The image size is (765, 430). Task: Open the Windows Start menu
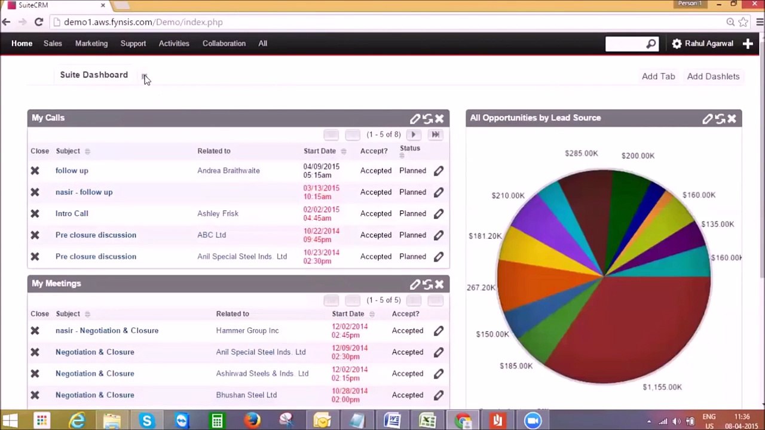click(x=10, y=421)
